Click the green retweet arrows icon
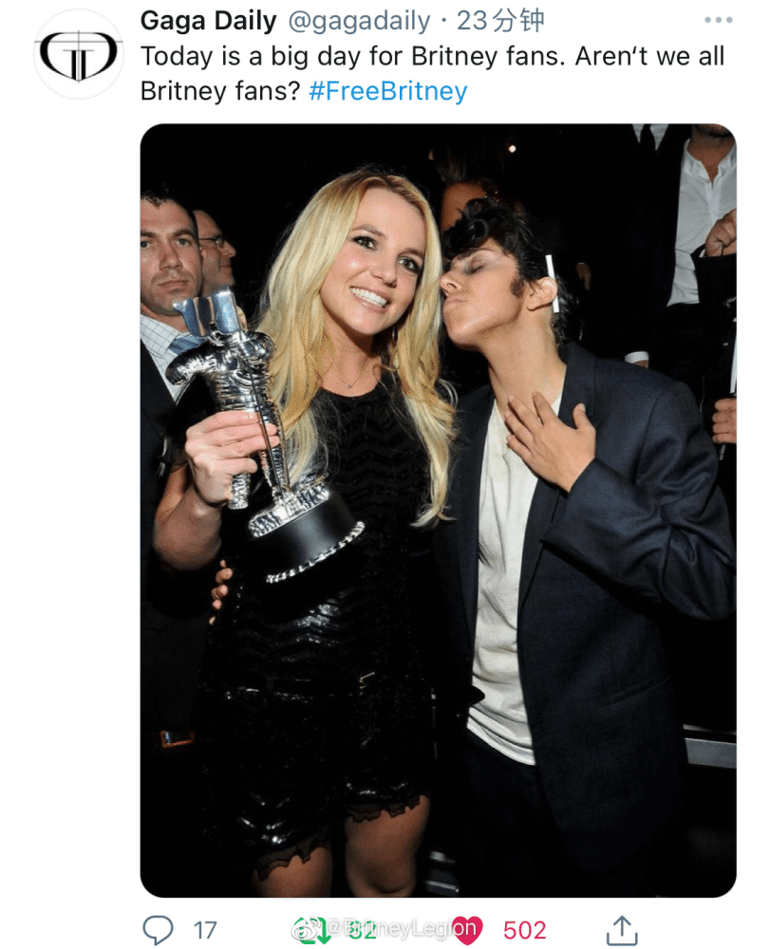Viewport: 770px width, 949px height. tap(316, 931)
